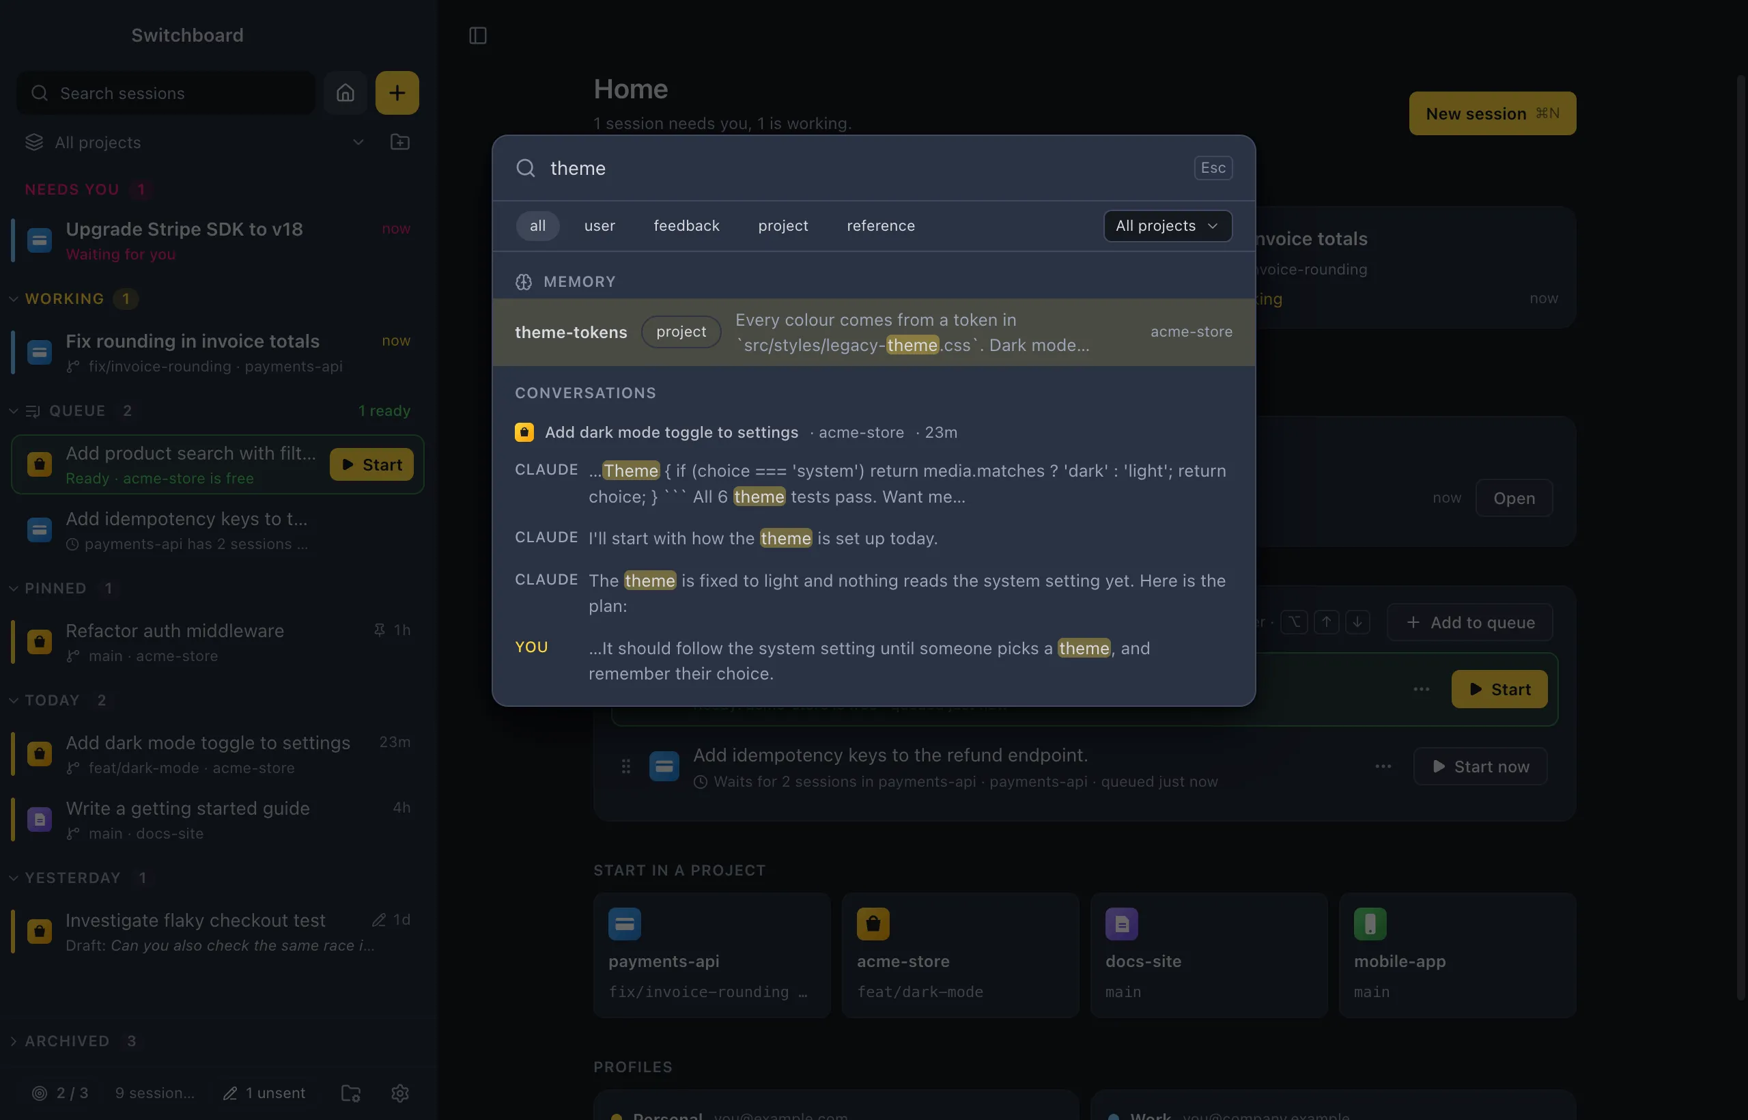Click the acme-store project card icon
Image resolution: width=1748 pixels, height=1120 pixels.
coord(873,923)
